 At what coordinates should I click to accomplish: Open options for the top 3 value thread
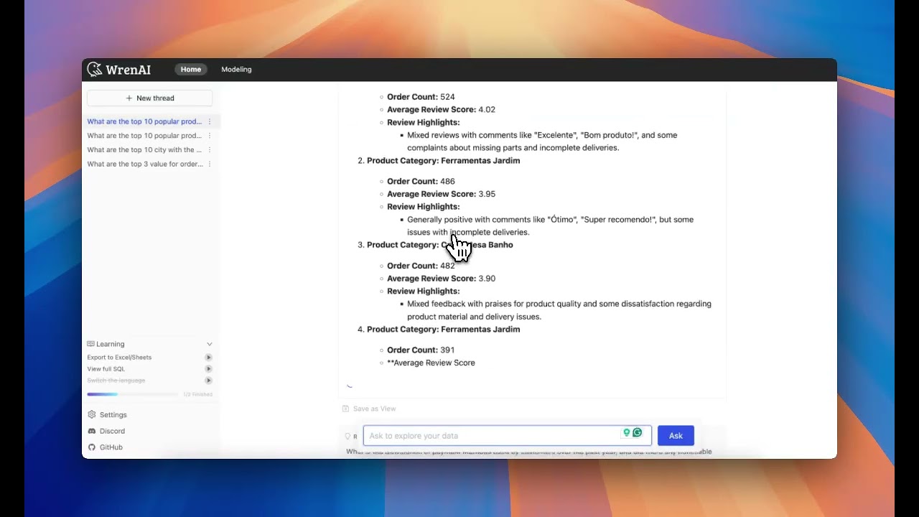coord(210,164)
